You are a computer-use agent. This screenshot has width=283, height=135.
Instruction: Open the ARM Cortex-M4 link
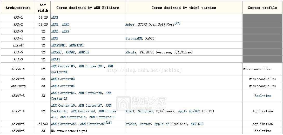pyautogui.click(x=63, y=86)
